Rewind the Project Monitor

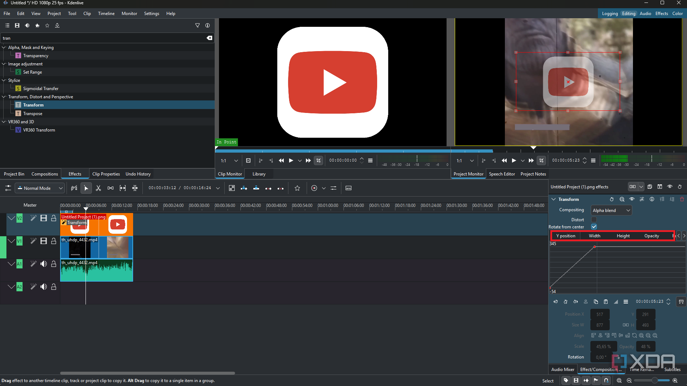(504, 161)
